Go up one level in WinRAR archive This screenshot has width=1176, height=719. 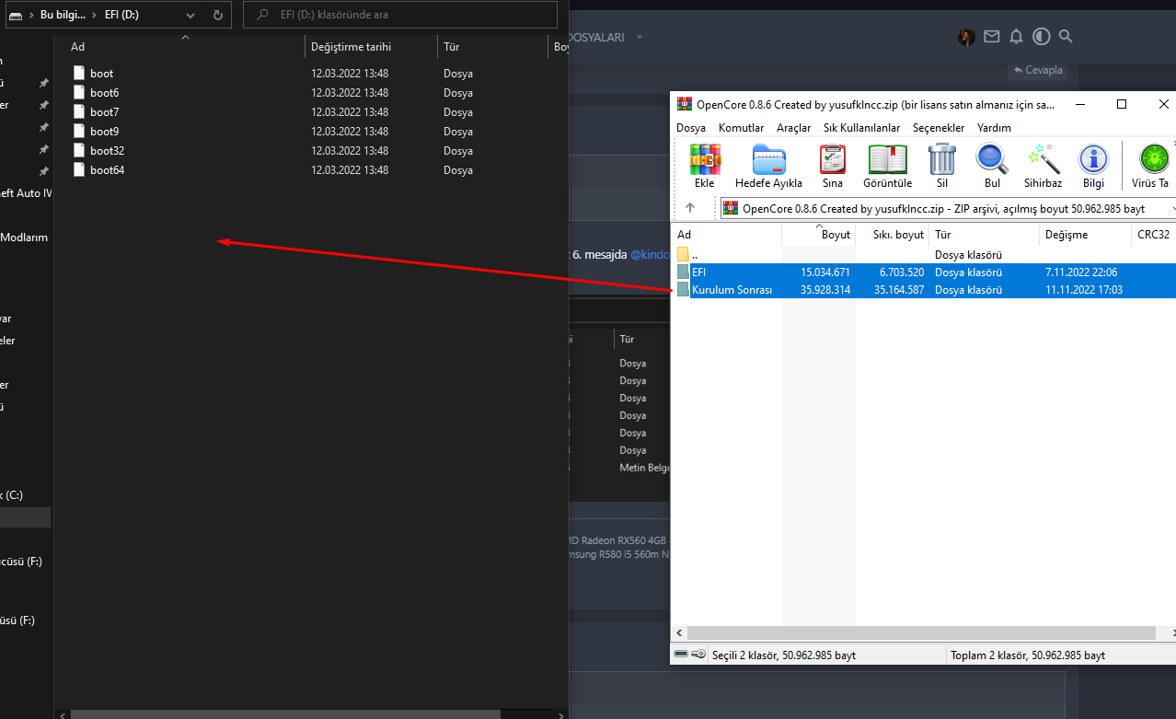[690, 208]
